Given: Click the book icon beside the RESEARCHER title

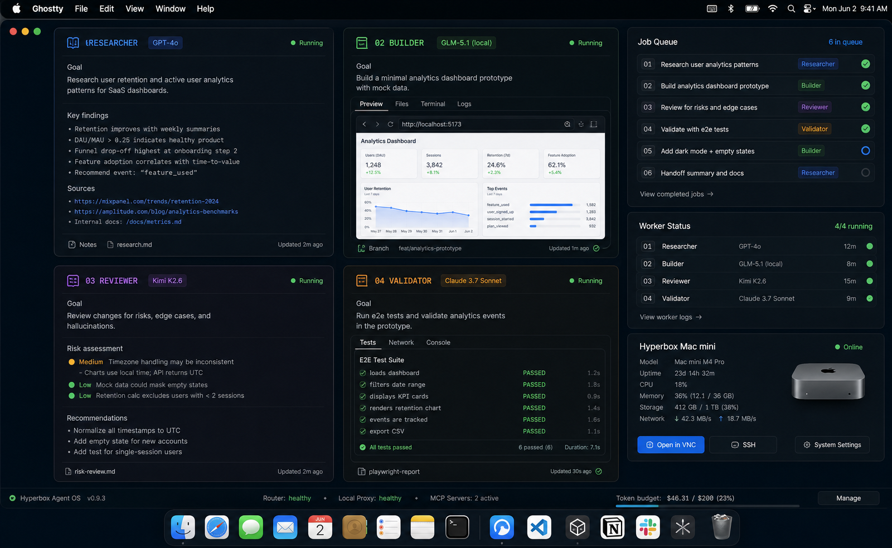Looking at the screenshot, I should [x=73, y=43].
